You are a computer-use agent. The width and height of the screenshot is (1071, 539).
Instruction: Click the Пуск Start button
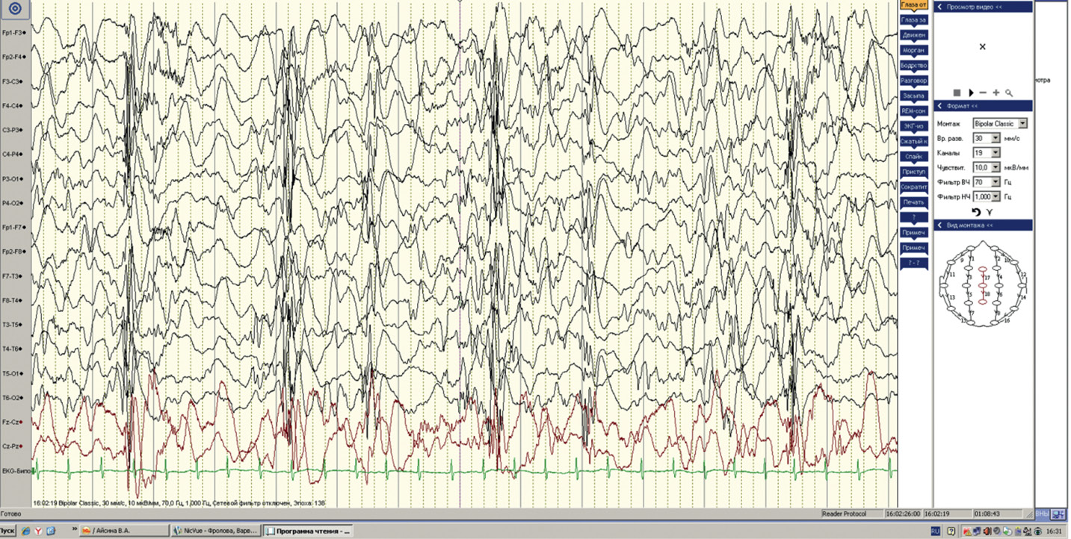[x=7, y=531]
